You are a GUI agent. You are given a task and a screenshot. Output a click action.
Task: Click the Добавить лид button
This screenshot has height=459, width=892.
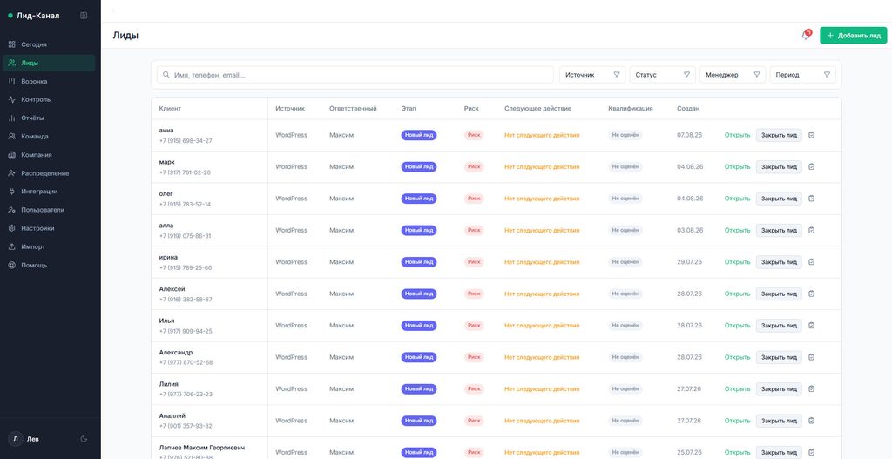[853, 35]
